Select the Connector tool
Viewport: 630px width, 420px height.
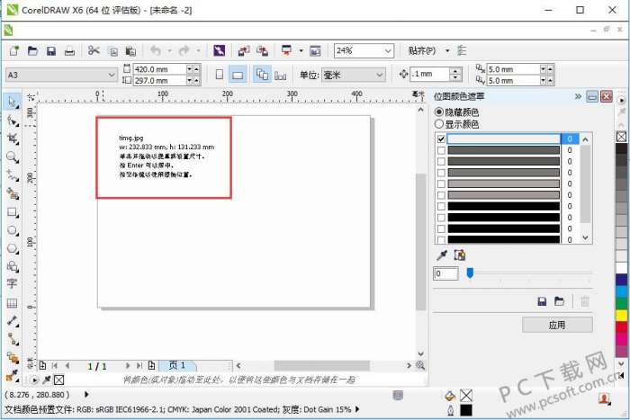[13, 339]
